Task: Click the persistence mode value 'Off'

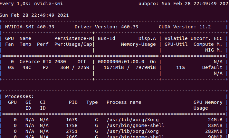Action: click(82, 62)
